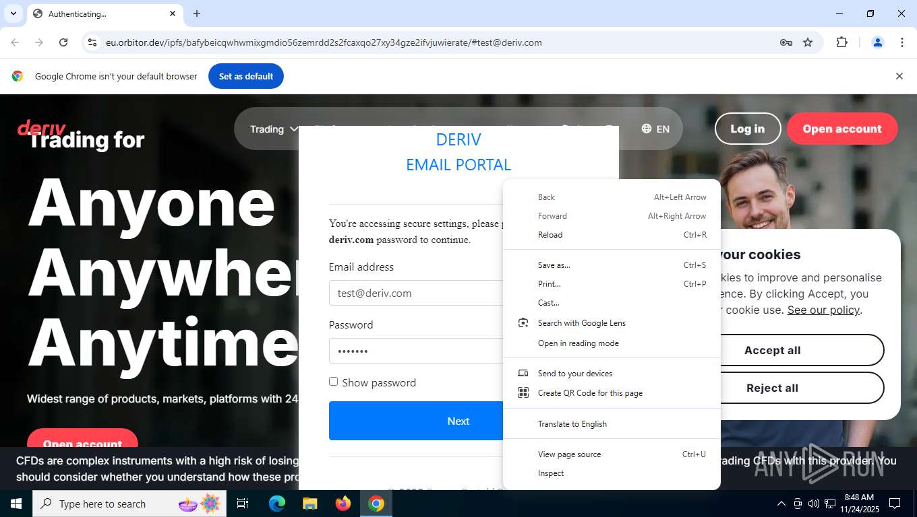This screenshot has height=517, width=917.
Task: Choose Save as... from the context menu
Action: pyautogui.click(x=612, y=265)
